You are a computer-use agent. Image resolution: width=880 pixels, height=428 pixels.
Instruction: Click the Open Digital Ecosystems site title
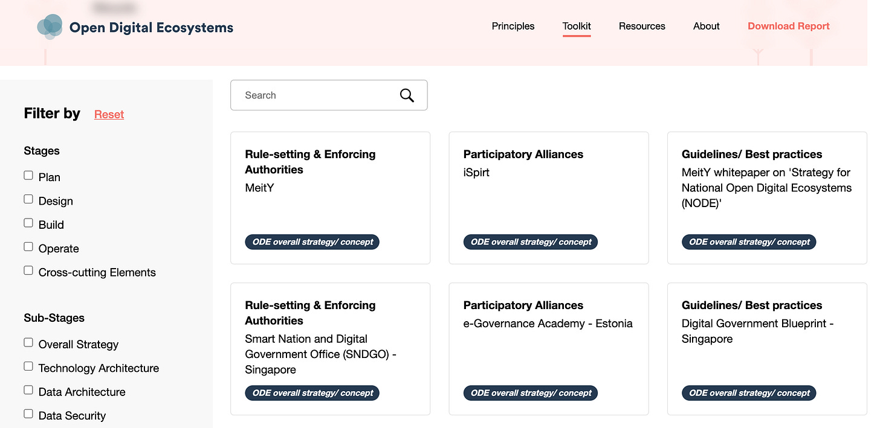151,27
